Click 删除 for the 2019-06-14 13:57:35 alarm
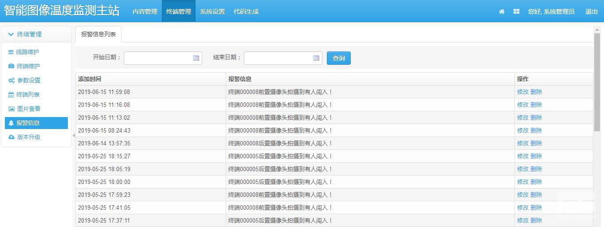Viewport: 604px width, 227px height. pos(536,143)
